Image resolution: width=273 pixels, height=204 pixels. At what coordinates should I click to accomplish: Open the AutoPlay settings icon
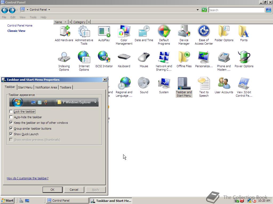click(104, 34)
